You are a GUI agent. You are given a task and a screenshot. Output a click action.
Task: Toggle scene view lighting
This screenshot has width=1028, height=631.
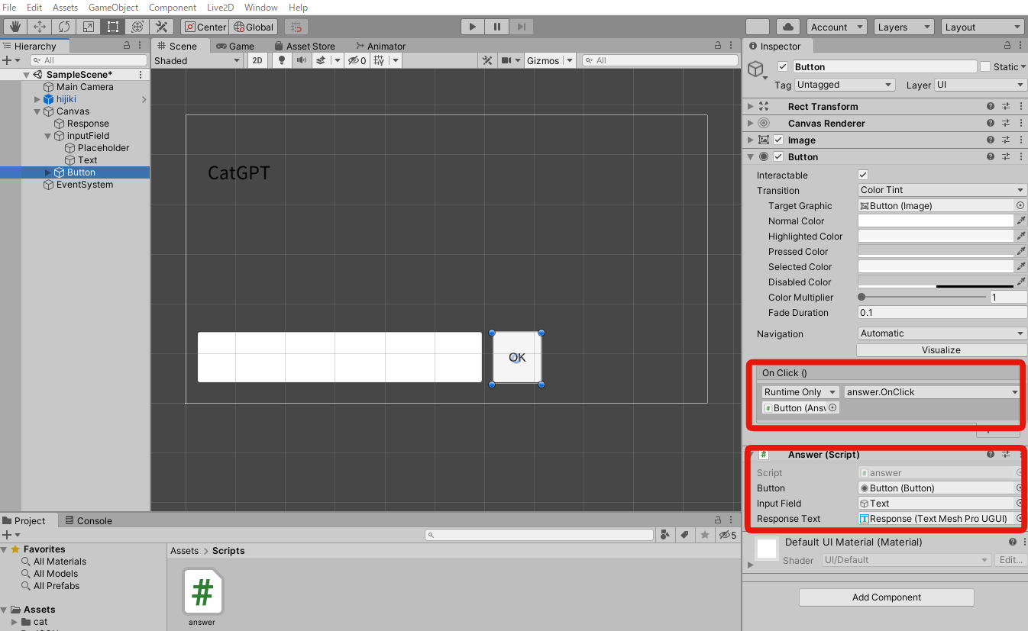[x=281, y=60]
